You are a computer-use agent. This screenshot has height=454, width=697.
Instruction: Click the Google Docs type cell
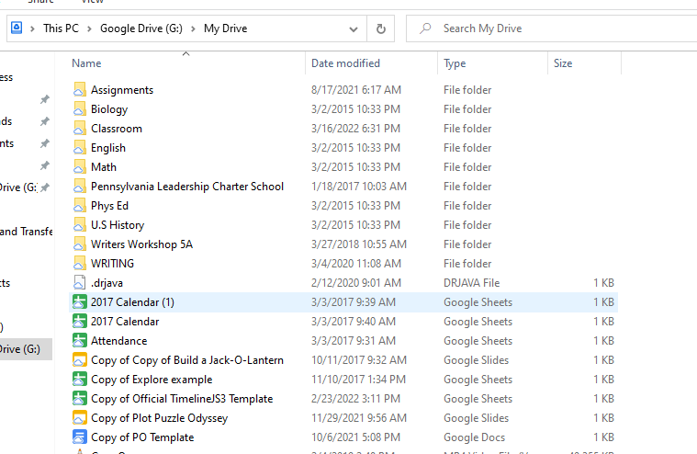tap(474, 437)
